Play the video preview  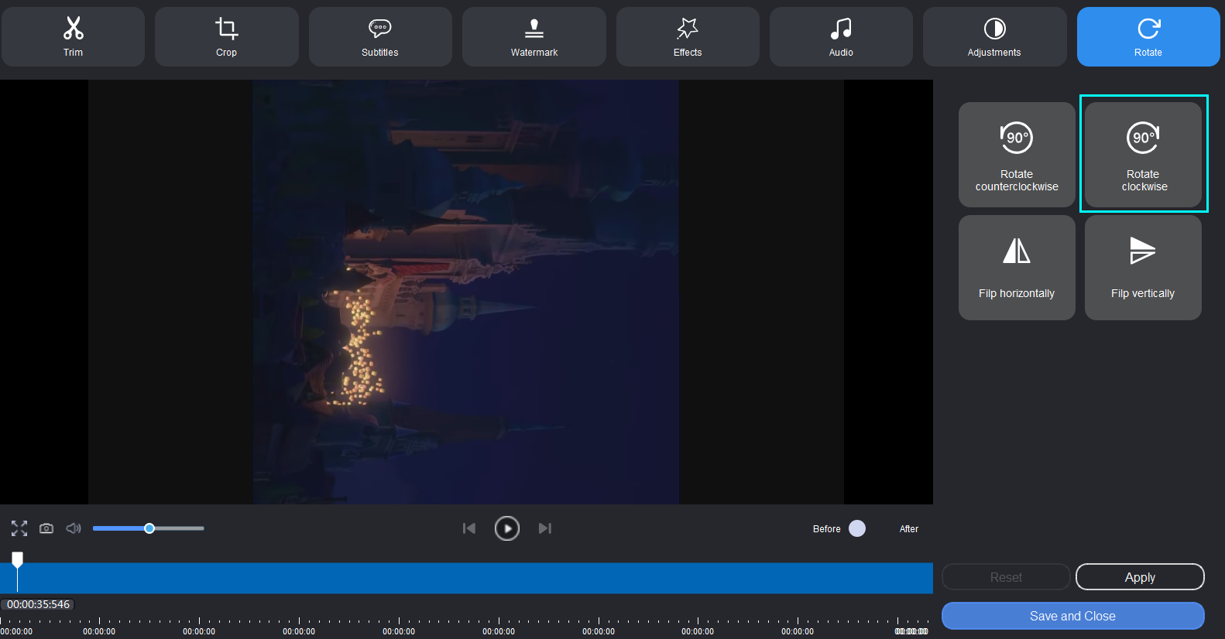click(x=507, y=528)
